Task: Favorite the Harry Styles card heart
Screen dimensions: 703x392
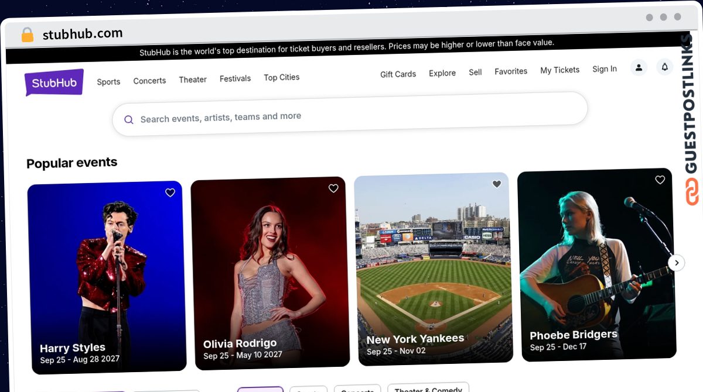Action: 170,192
